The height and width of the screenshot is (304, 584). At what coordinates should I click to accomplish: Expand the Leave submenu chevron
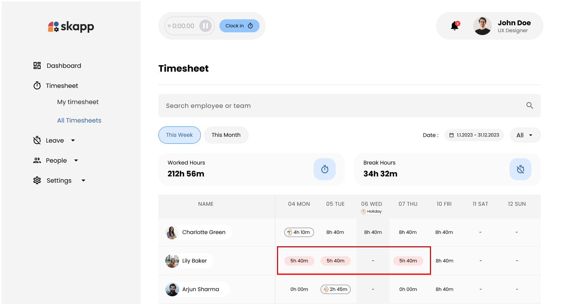point(73,140)
